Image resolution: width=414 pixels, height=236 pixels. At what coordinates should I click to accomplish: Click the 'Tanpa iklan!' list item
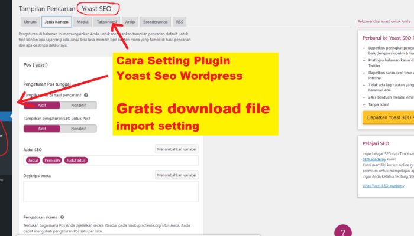click(379, 104)
